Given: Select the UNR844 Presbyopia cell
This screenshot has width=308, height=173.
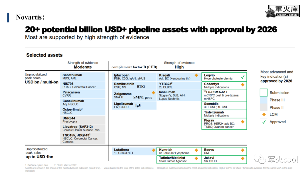Looking at the screenshot, I should (83, 120).
